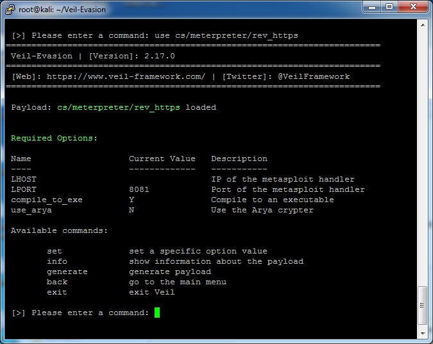Click the 'Required Options:' heading
This screenshot has height=344, width=433.
point(54,138)
